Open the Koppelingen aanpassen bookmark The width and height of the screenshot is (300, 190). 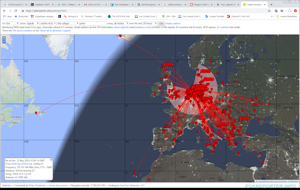click(43, 16)
